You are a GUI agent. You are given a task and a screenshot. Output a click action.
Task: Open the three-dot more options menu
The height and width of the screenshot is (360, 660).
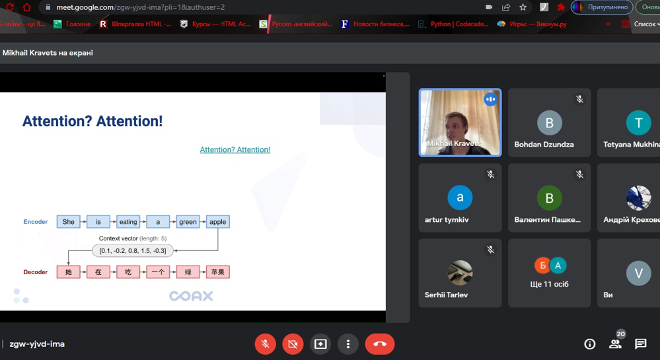[348, 344]
